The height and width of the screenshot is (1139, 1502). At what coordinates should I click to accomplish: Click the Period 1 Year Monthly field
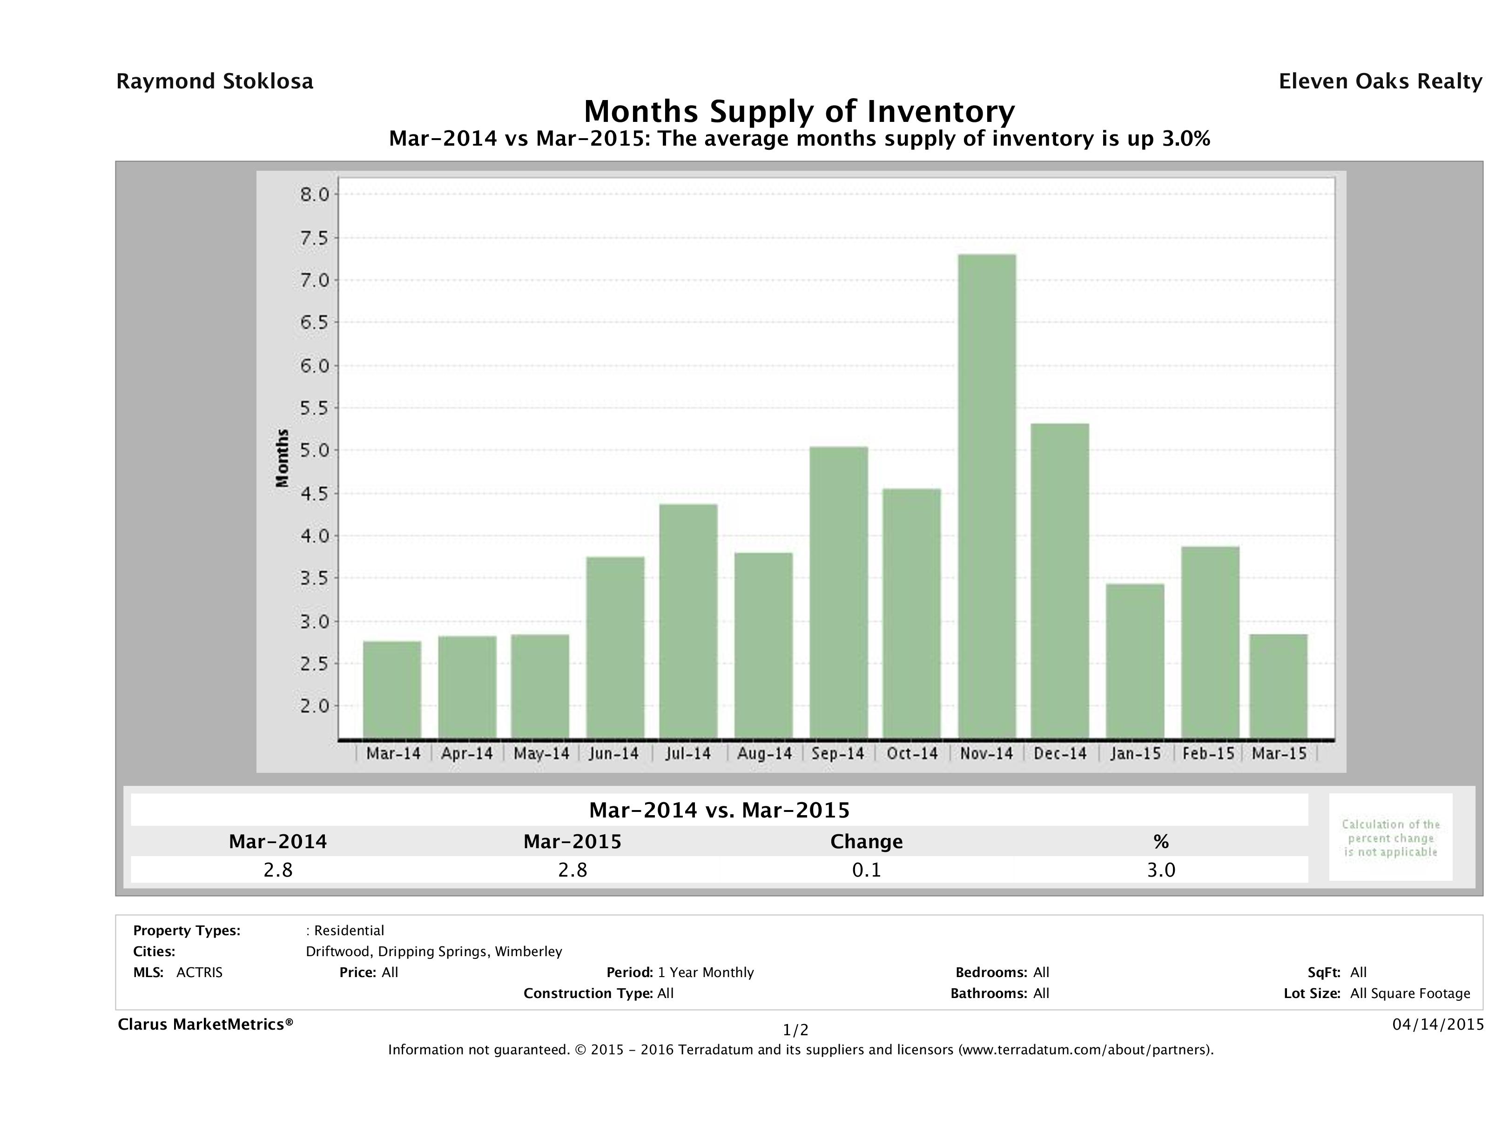click(x=680, y=973)
